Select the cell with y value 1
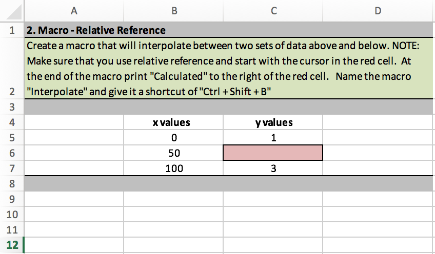Image resolution: width=435 pixels, height=254 pixels. click(x=273, y=137)
